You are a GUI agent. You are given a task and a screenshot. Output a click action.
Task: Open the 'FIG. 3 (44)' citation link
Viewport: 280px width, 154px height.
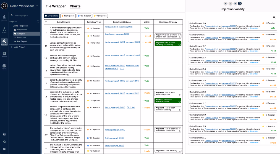131,107
